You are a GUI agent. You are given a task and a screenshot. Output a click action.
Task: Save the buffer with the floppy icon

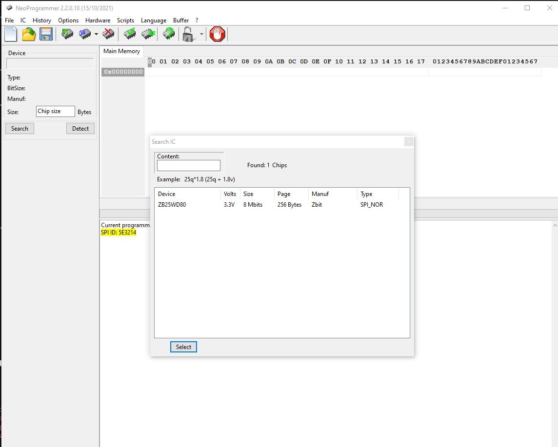(x=46, y=34)
